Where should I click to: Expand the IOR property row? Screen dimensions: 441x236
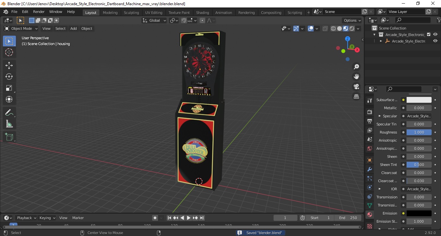(x=379, y=189)
